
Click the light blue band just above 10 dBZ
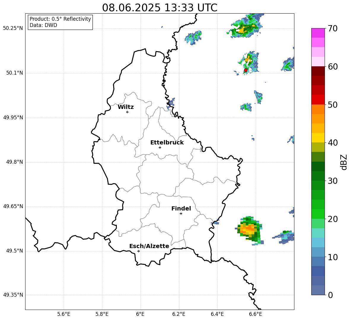[x=318, y=252]
